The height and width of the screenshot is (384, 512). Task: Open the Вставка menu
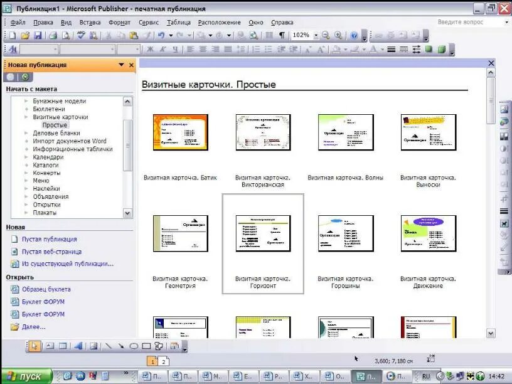[x=90, y=22]
